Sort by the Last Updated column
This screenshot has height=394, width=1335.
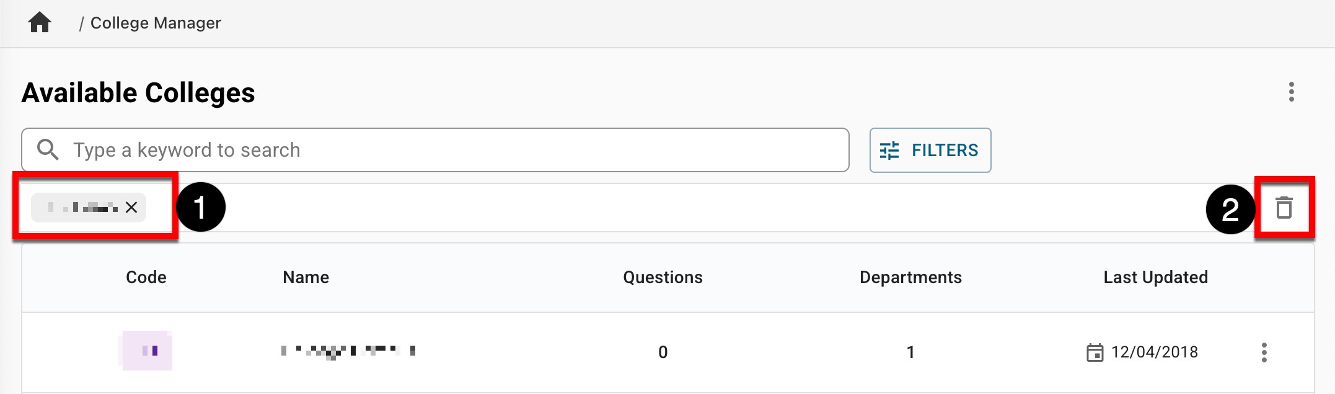pyautogui.click(x=1155, y=277)
